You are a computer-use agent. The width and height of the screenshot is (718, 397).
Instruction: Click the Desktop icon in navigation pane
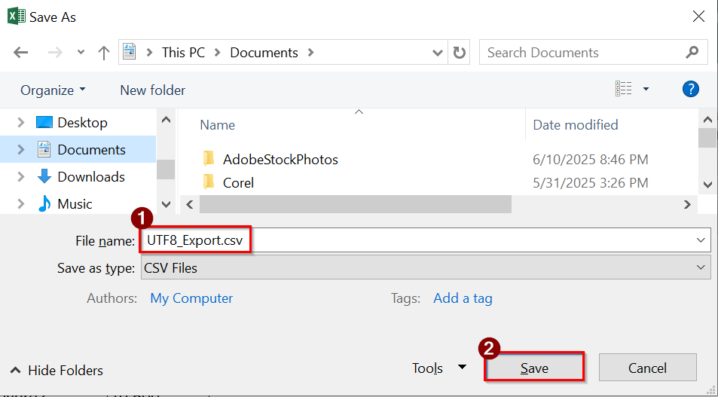(x=44, y=122)
